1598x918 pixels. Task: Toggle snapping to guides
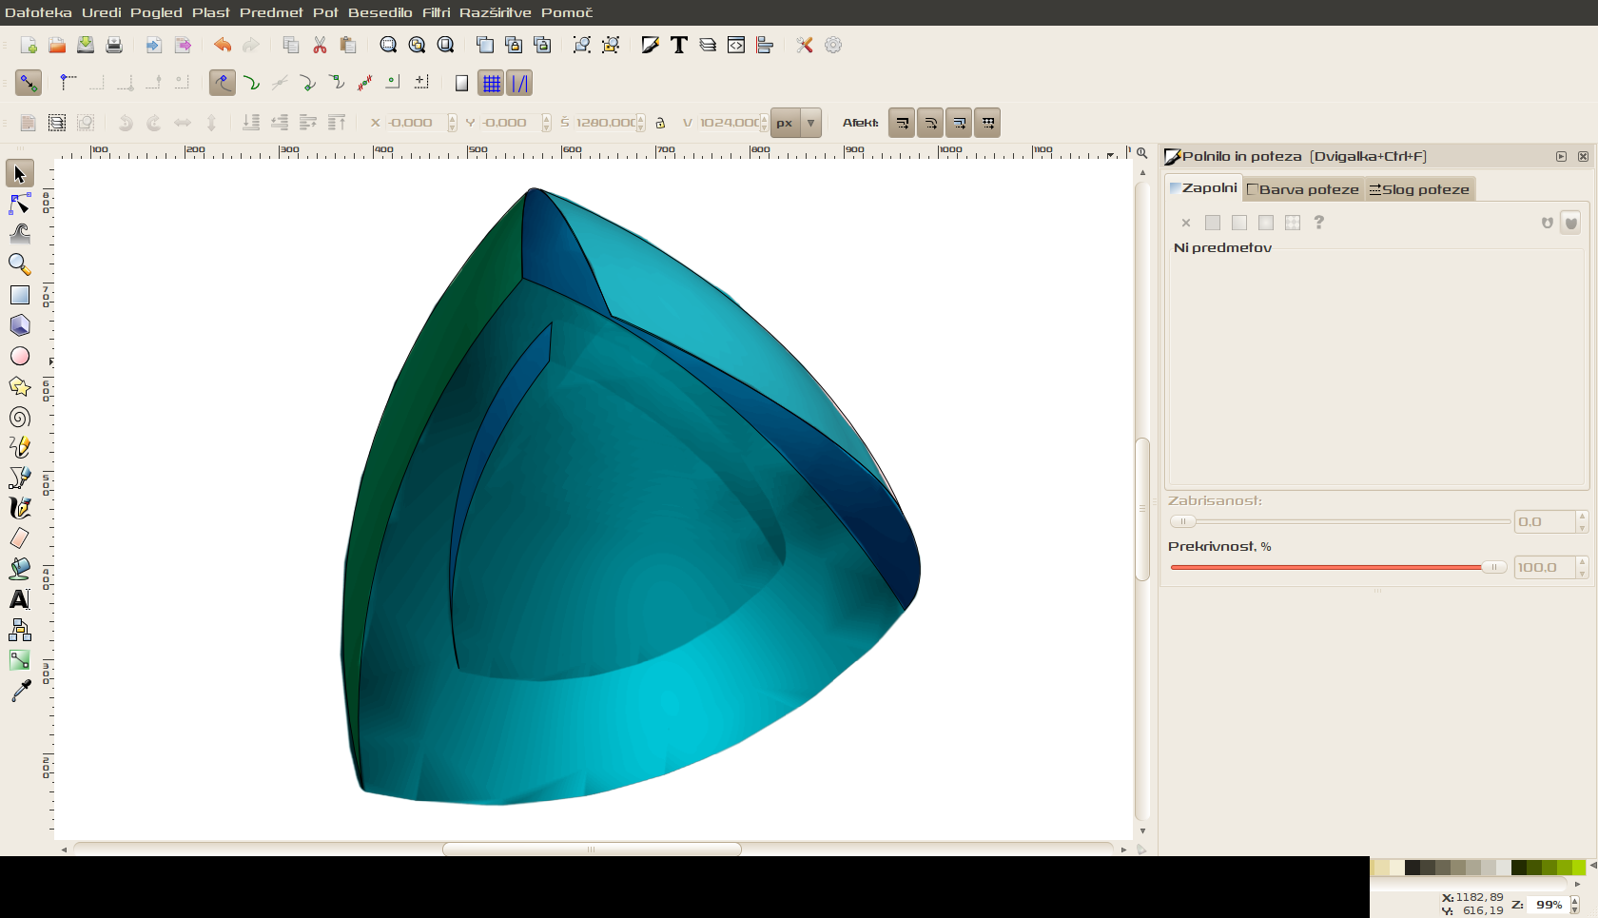pyautogui.click(x=519, y=84)
